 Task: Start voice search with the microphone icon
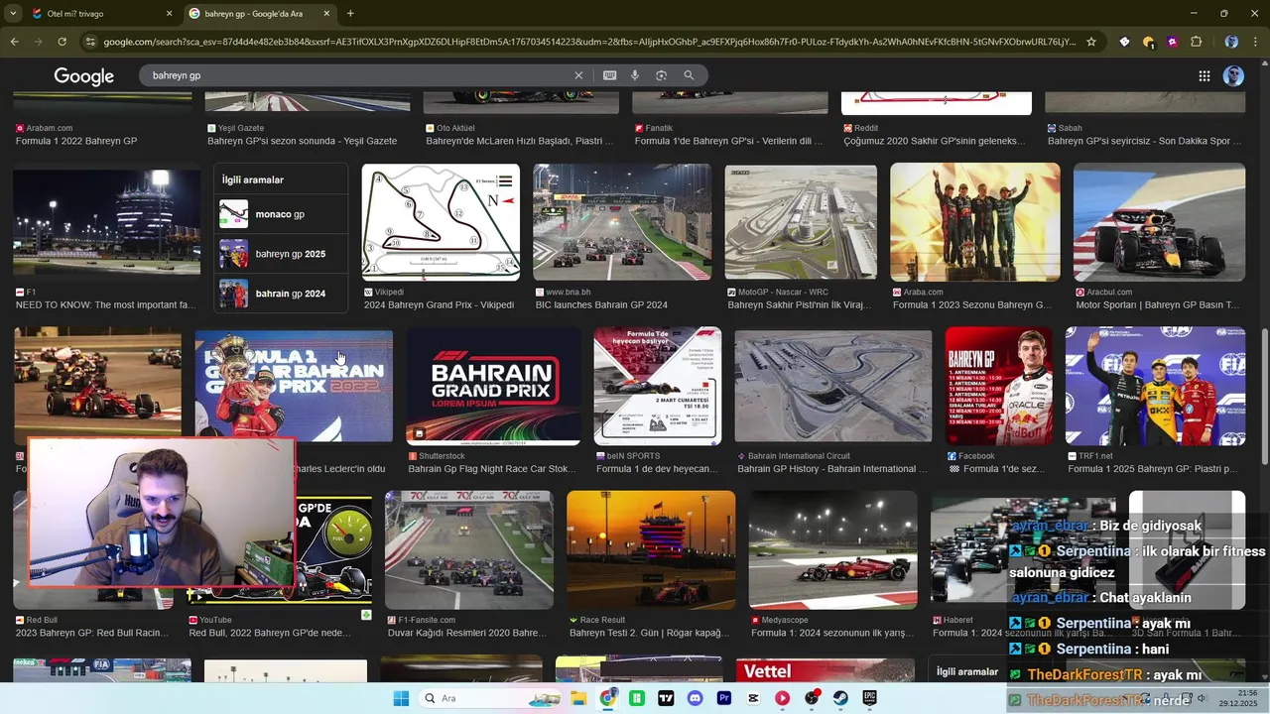pos(635,75)
